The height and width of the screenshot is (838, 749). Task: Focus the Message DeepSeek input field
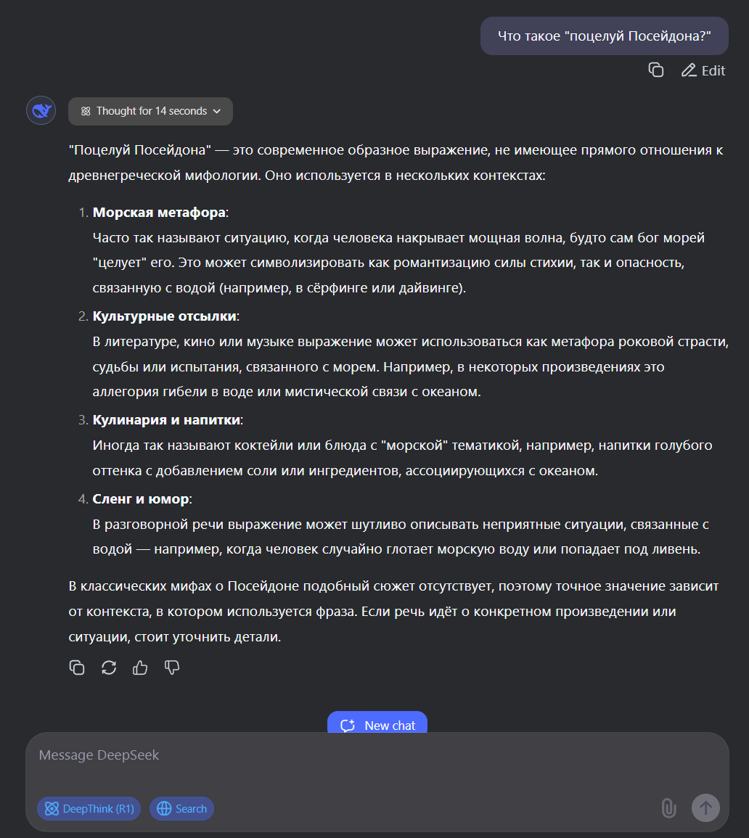coord(377,764)
